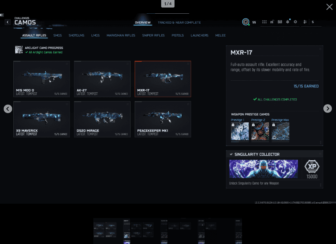The width and height of the screenshot is (336, 244).
Task: Open the grid menu icon in top bar
Action: 264,22
